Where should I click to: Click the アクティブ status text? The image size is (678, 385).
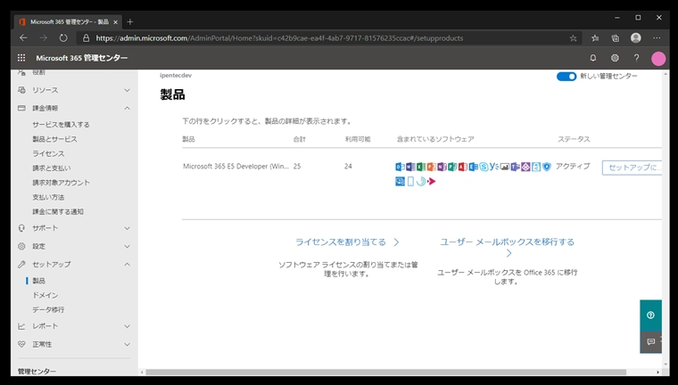coord(573,167)
